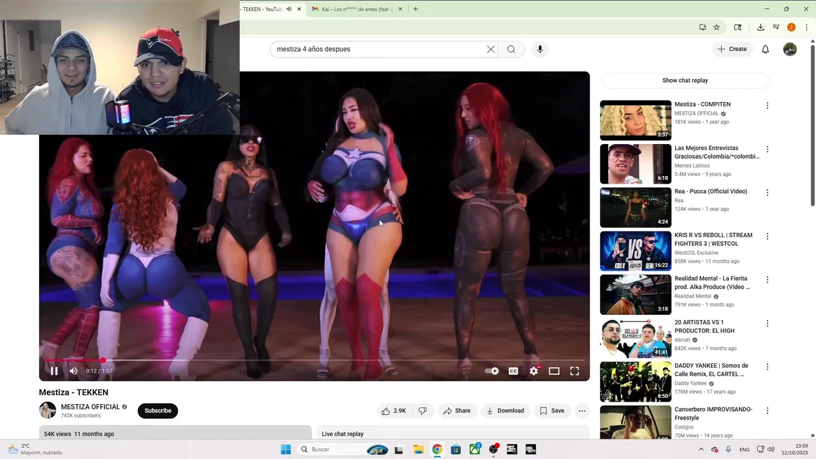Image resolution: width=816 pixels, height=459 pixels.
Task: Open Microsoft Store from taskbar
Action: click(x=456, y=449)
